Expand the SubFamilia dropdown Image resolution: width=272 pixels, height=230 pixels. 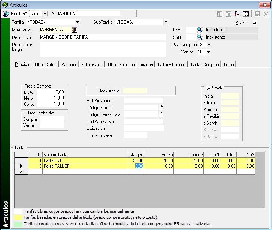tap(166, 22)
